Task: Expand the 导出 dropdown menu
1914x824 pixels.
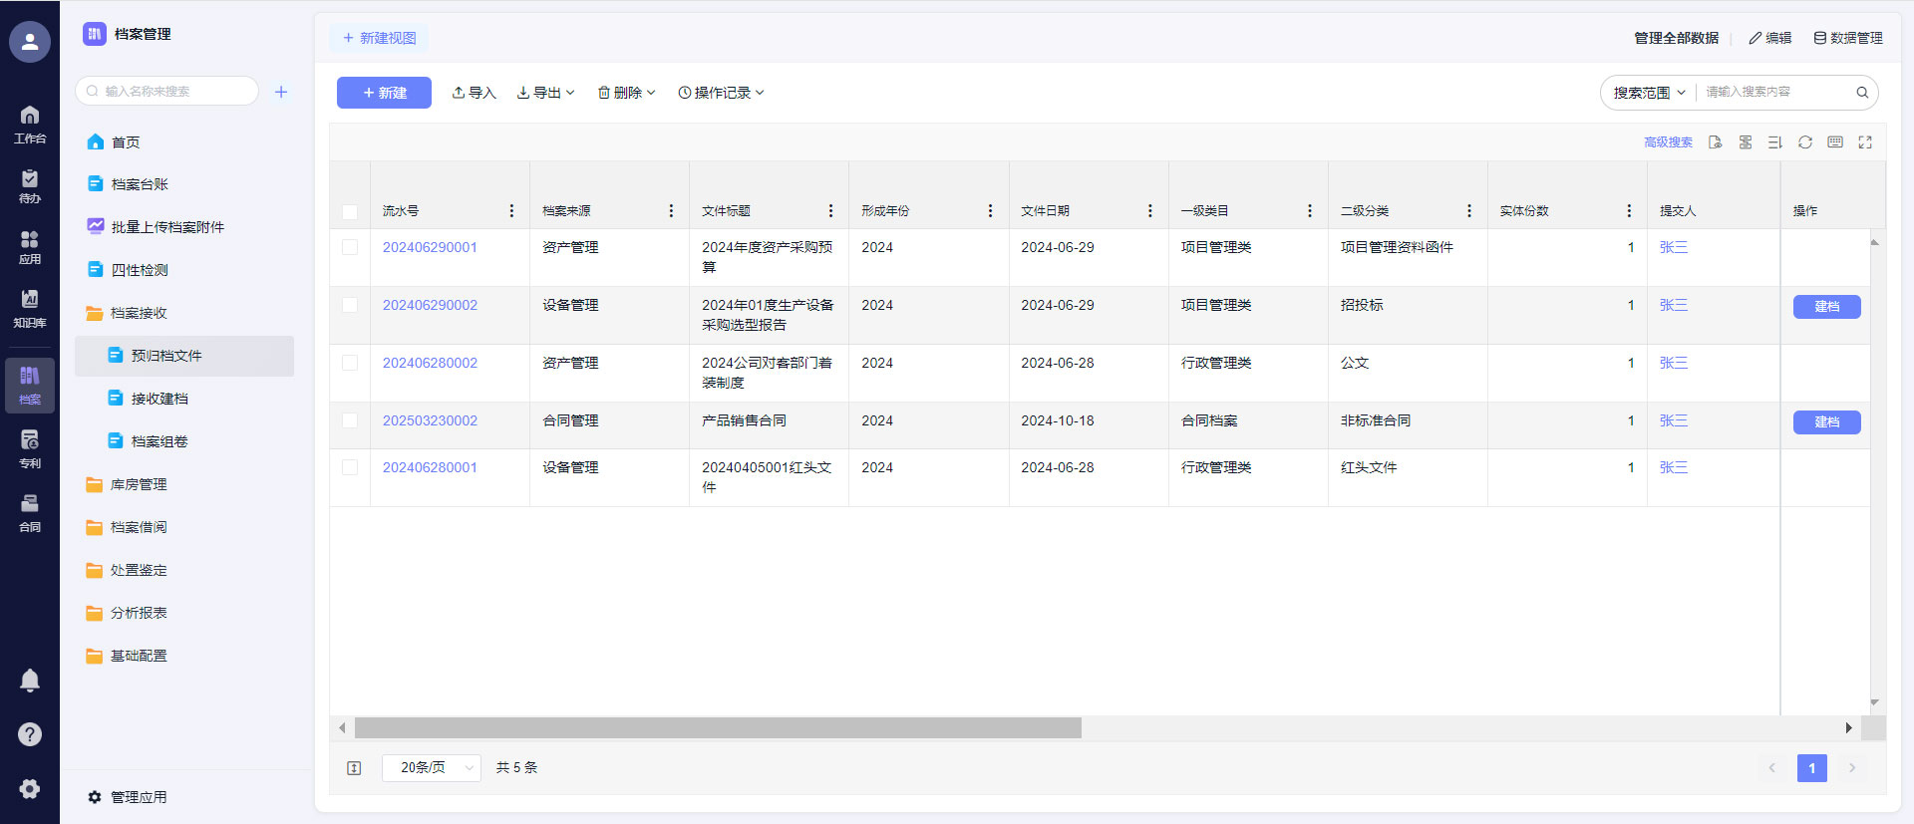Action: tap(546, 93)
